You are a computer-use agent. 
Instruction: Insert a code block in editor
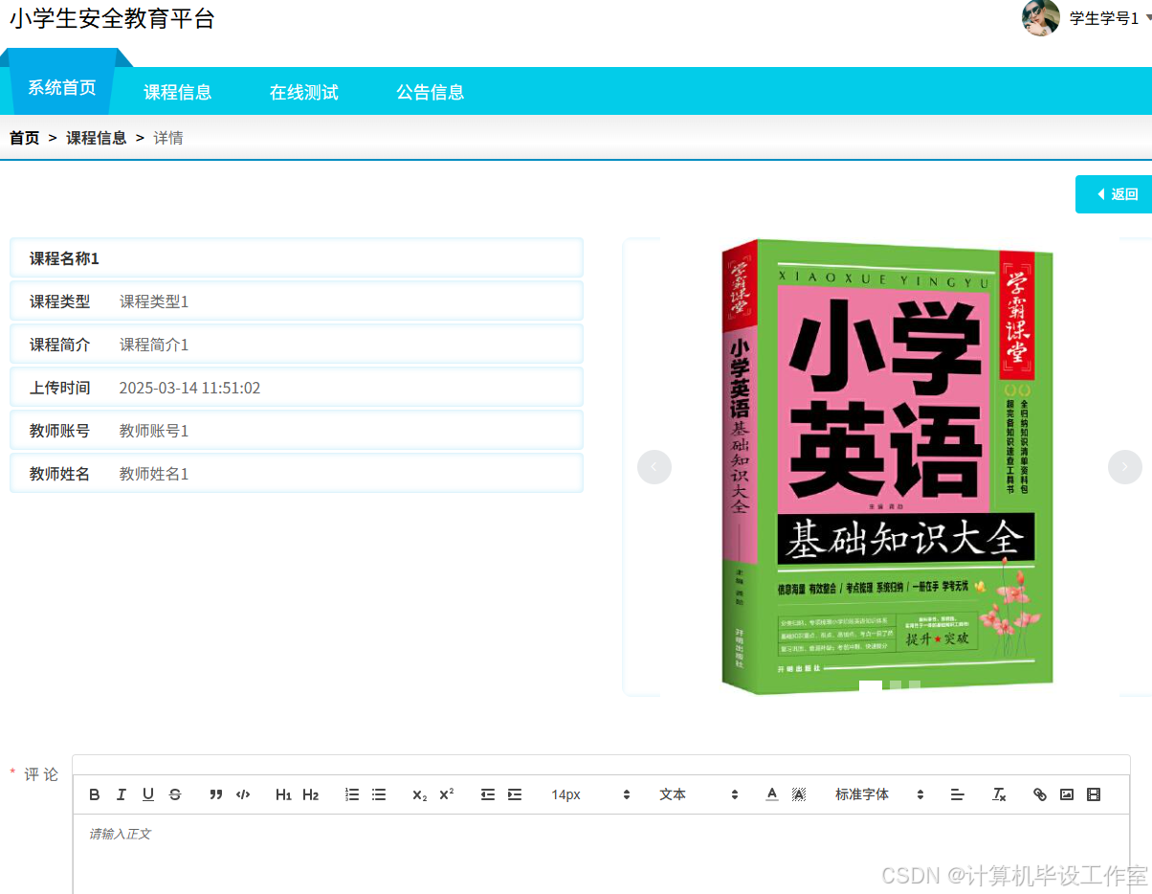pos(243,794)
